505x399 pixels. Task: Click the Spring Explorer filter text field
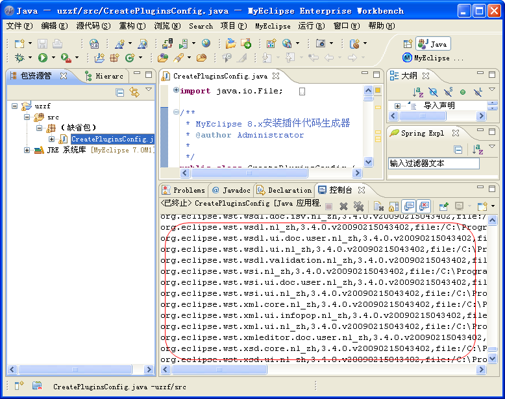click(x=433, y=163)
